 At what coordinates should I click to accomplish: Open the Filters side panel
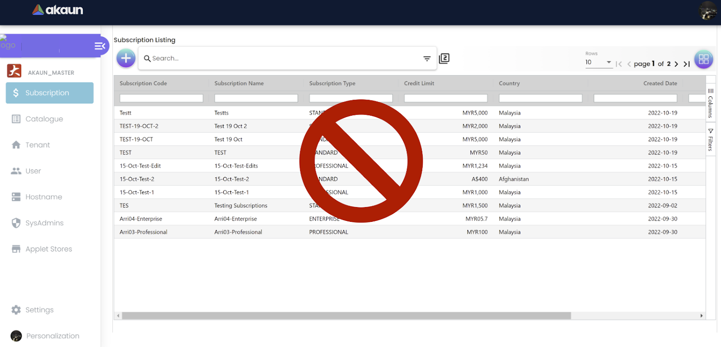[711, 140]
